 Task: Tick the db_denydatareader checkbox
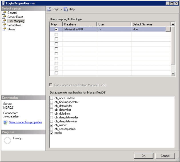coord(51,118)
